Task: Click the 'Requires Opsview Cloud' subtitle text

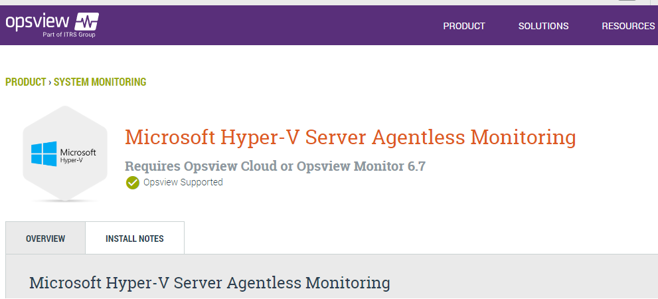Action: (275, 166)
